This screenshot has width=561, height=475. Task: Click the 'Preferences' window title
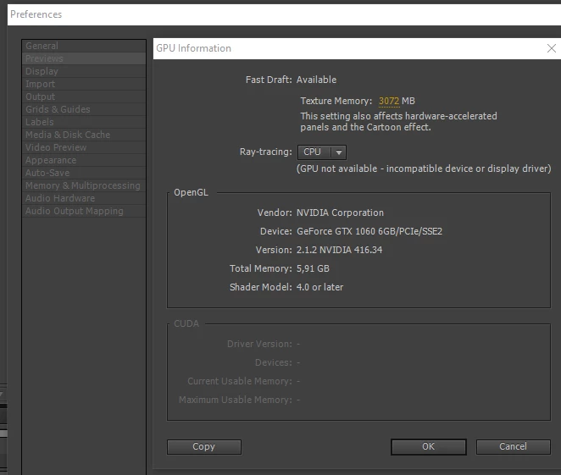pyautogui.click(x=36, y=14)
